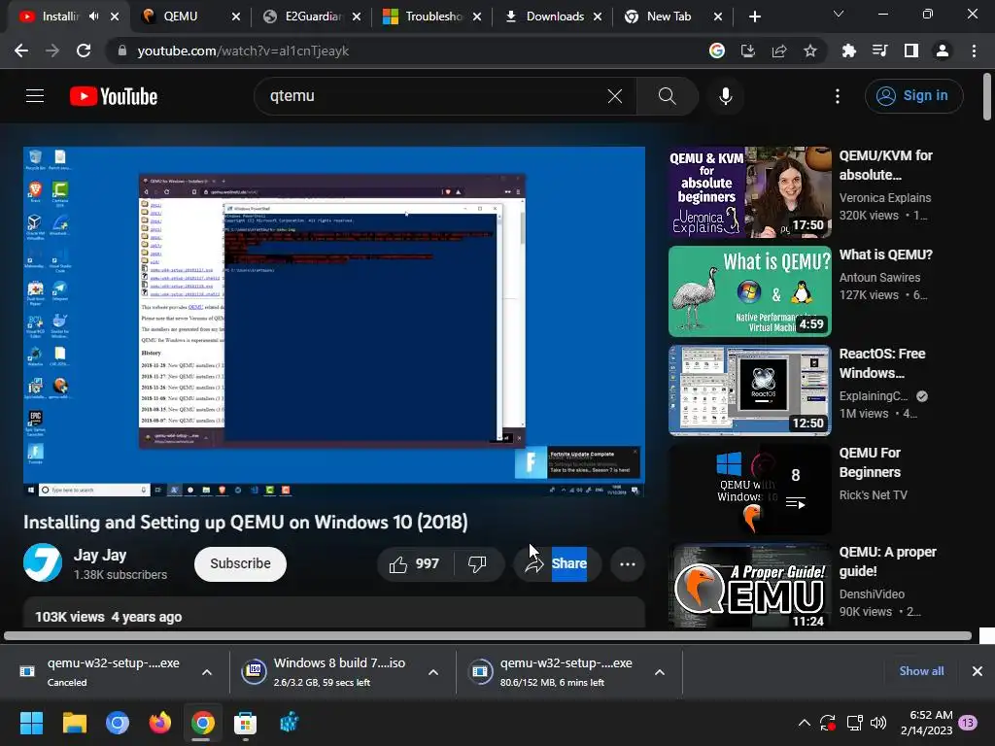Share this page from the address bar
This screenshot has height=746, width=995.
(x=779, y=51)
